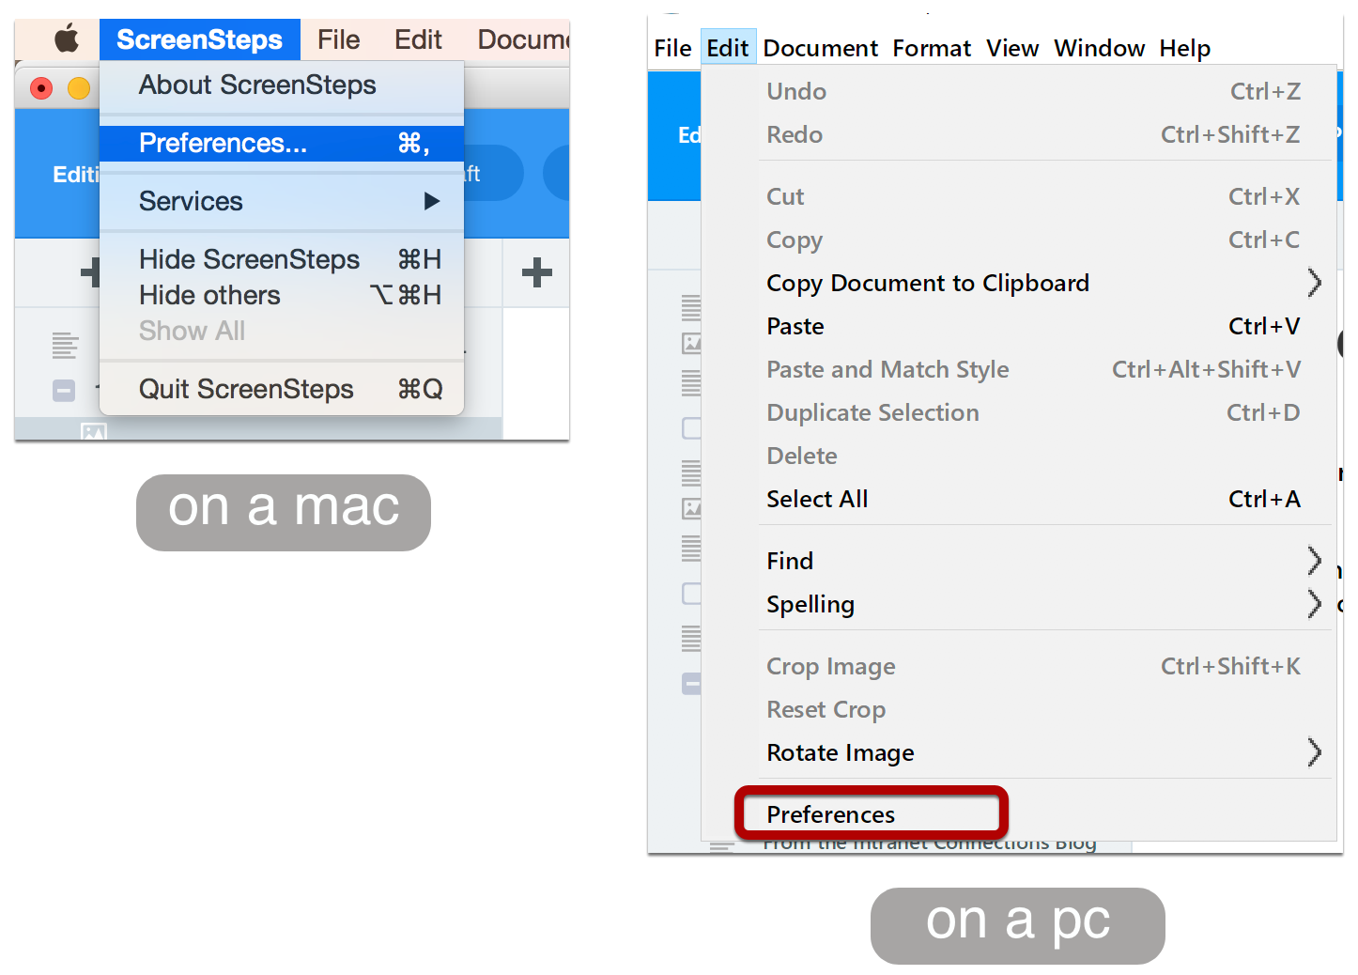Open the Help menu in PC window
Viewport: 1358px width, 975px height.
(1184, 48)
